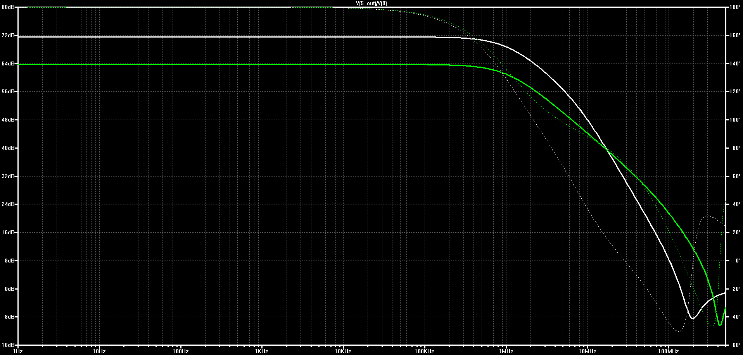Screen dimensions: 743x355
Task: Click the -8dB left axis label
Action: pos(8,317)
